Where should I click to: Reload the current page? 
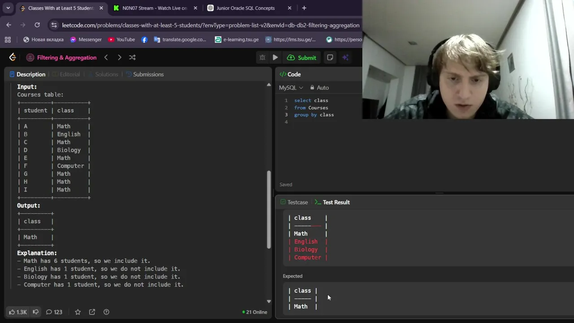pos(37,25)
